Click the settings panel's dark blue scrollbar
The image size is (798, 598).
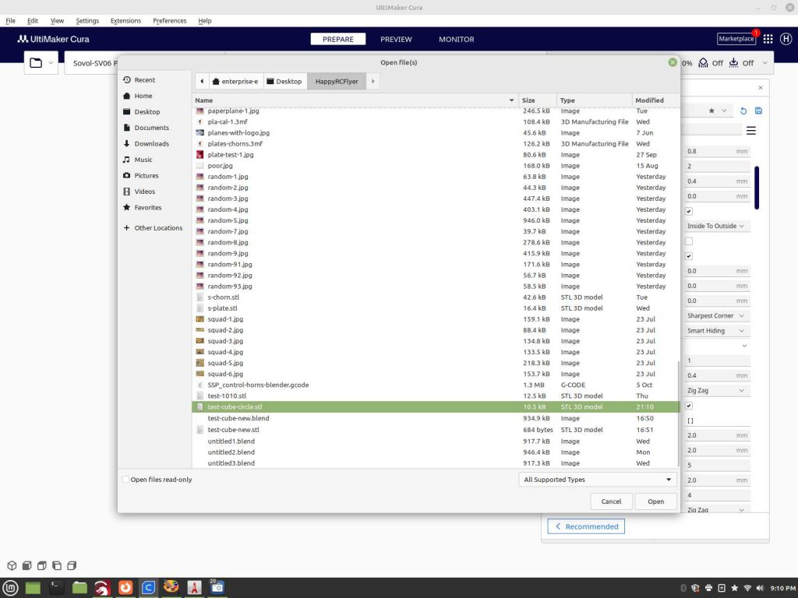(x=757, y=188)
